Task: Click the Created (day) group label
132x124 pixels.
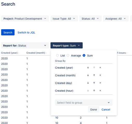Action: click(64, 83)
